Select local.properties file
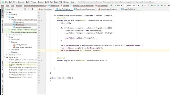 20,77
